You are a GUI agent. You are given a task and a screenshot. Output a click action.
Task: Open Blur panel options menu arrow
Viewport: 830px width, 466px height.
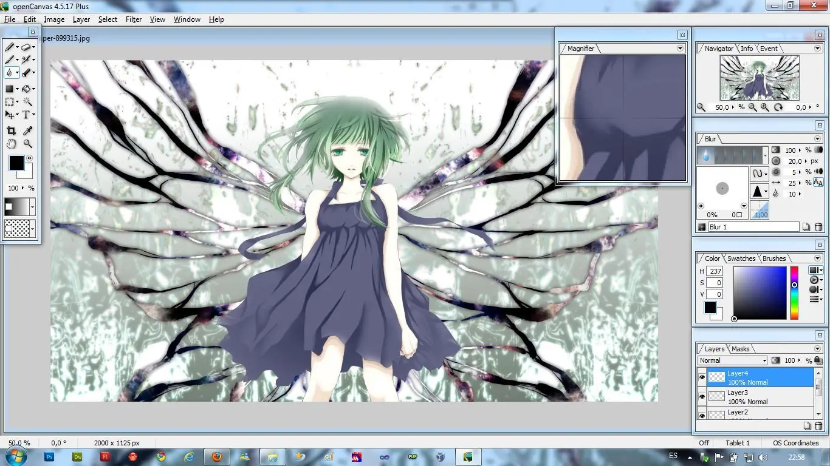click(x=818, y=139)
